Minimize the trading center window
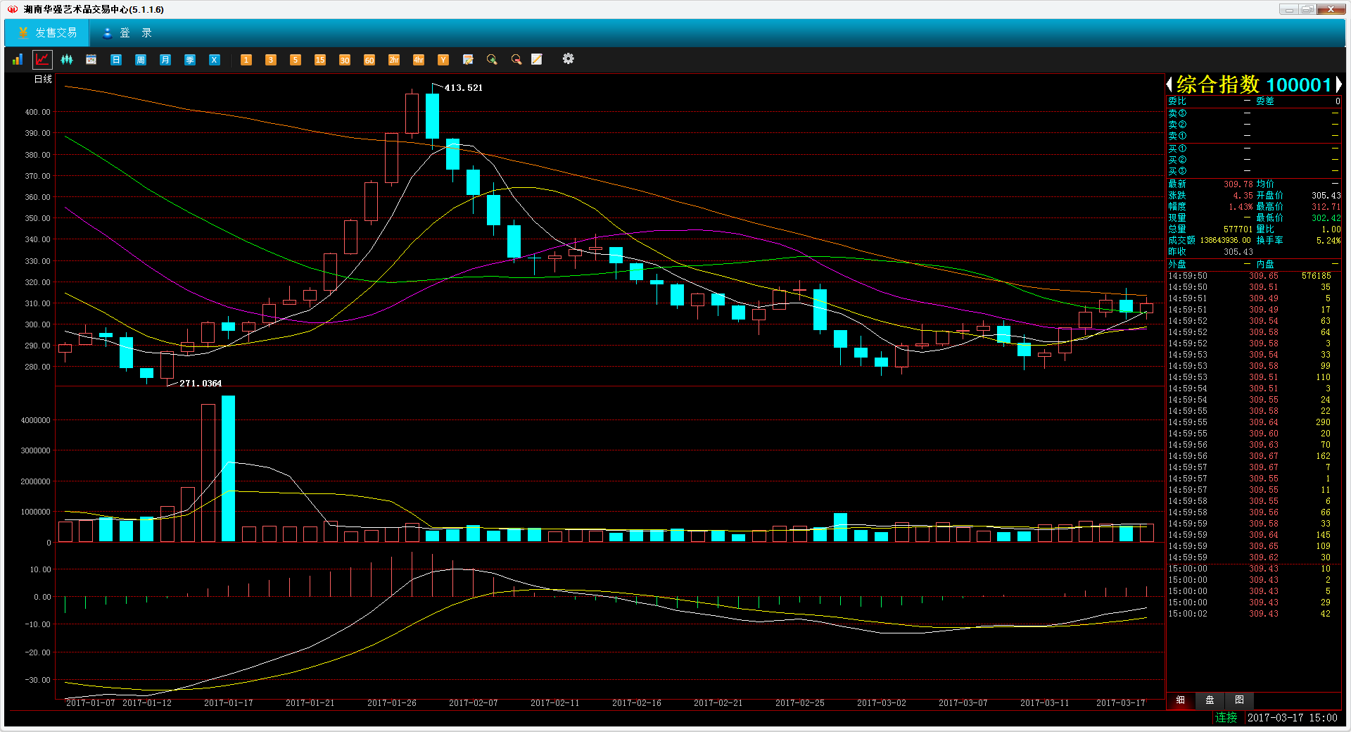The height and width of the screenshot is (732, 1351). [1289, 9]
